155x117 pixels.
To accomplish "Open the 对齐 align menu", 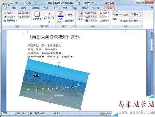I will 104,13.
